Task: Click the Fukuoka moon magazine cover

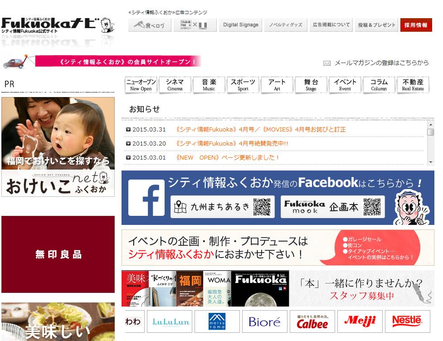Action: point(260,288)
